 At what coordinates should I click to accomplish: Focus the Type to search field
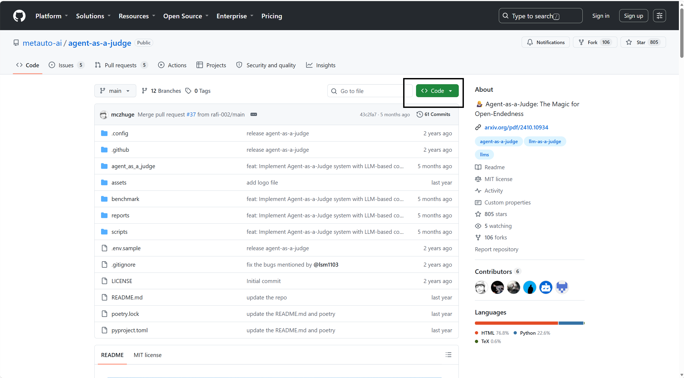point(540,16)
